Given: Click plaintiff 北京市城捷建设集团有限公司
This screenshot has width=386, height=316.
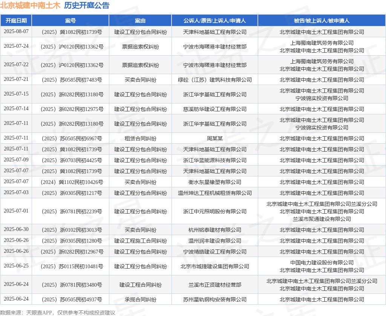Looking at the screenshot, I should point(214,267).
